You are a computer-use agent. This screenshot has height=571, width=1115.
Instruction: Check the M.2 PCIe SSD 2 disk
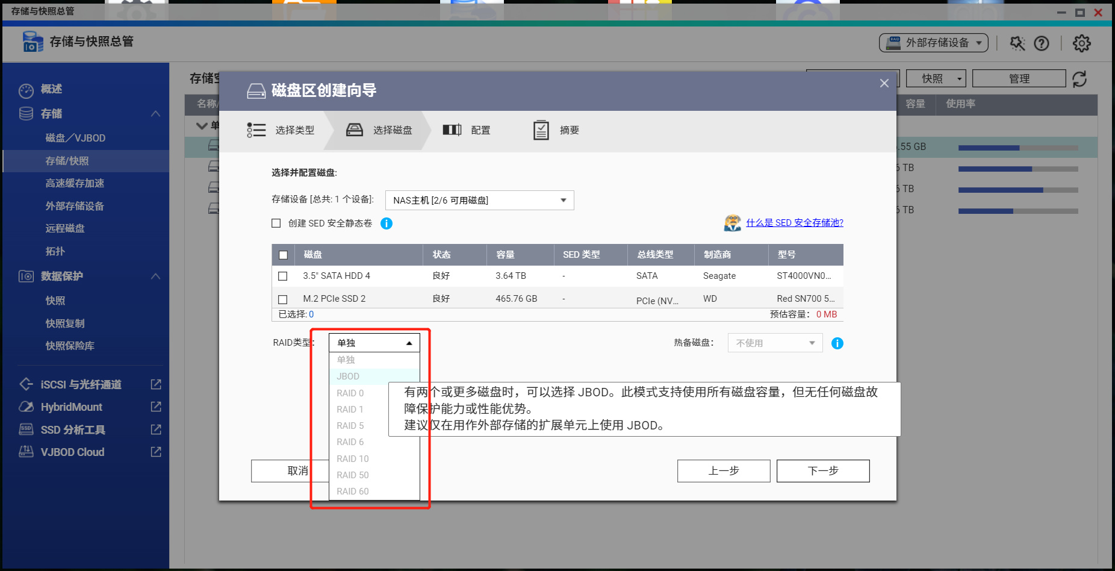pos(283,299)
